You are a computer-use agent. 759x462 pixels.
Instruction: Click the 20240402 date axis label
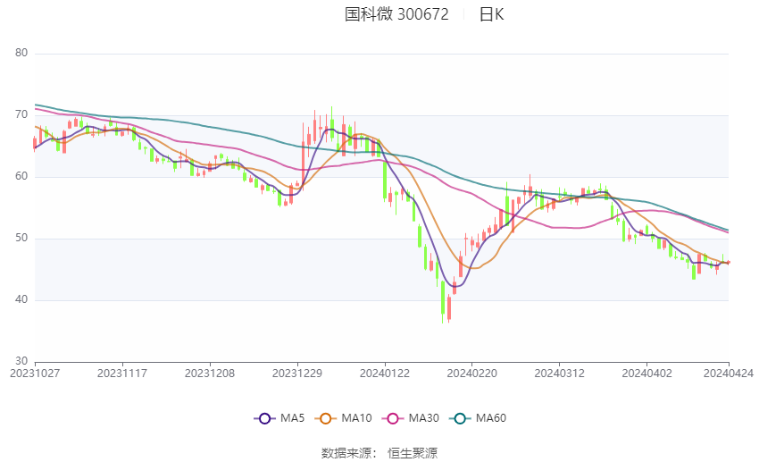(646, 374)
